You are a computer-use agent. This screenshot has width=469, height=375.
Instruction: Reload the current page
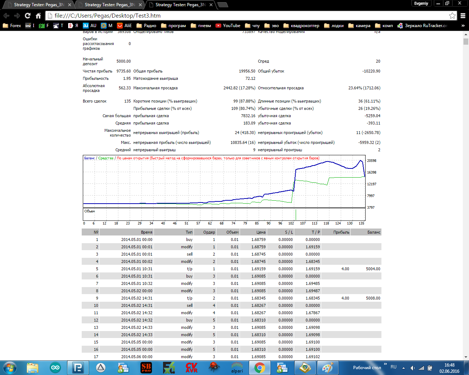click(27, 16)
